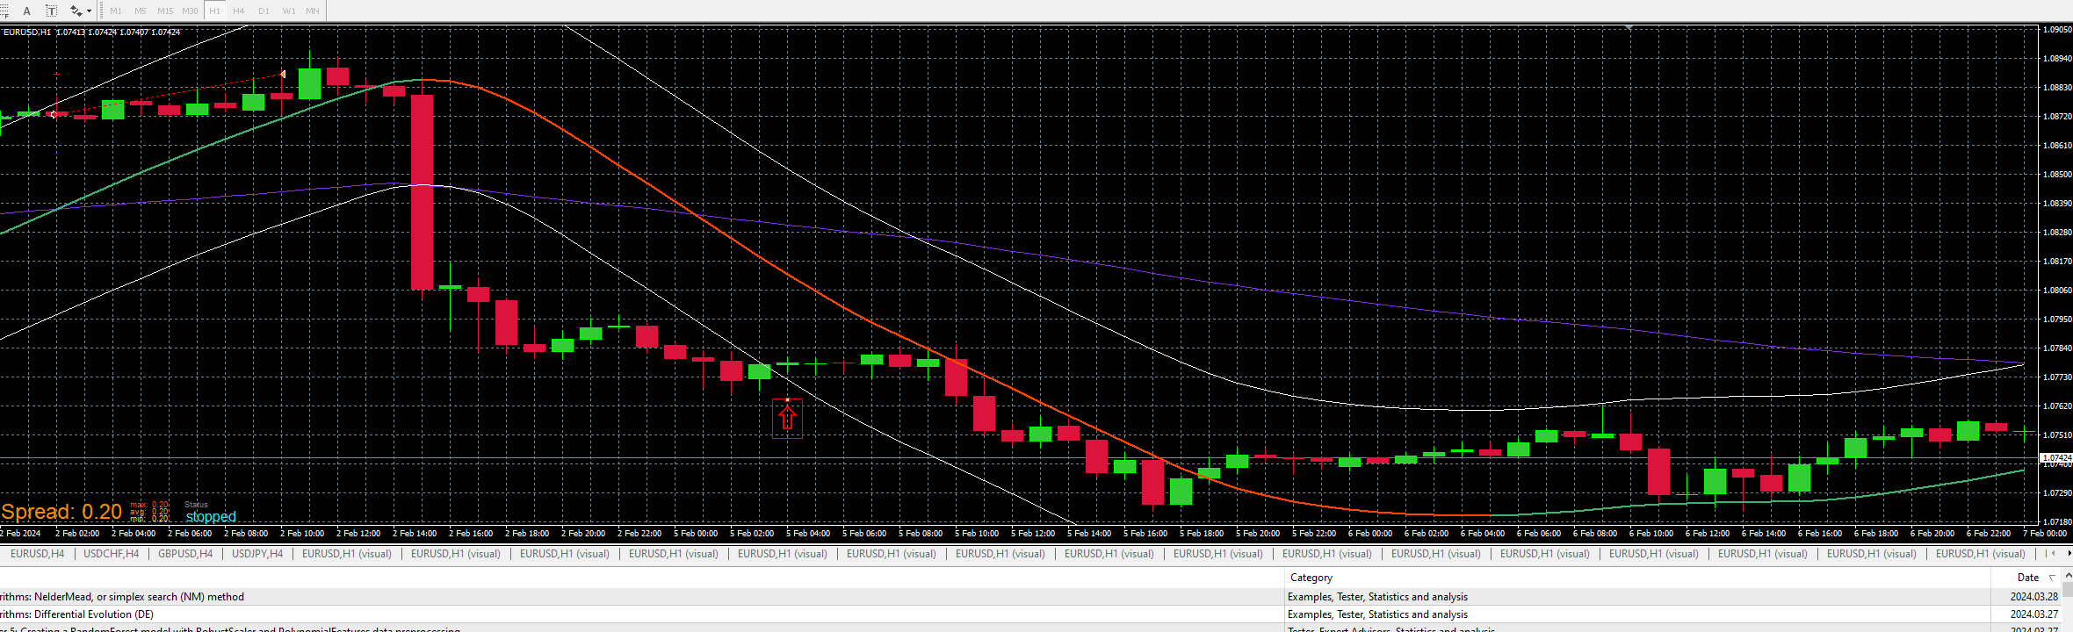Click the 2 Feb 14:00 time label
Viewport: 2073px width, 632px height.
coord(415,534)
